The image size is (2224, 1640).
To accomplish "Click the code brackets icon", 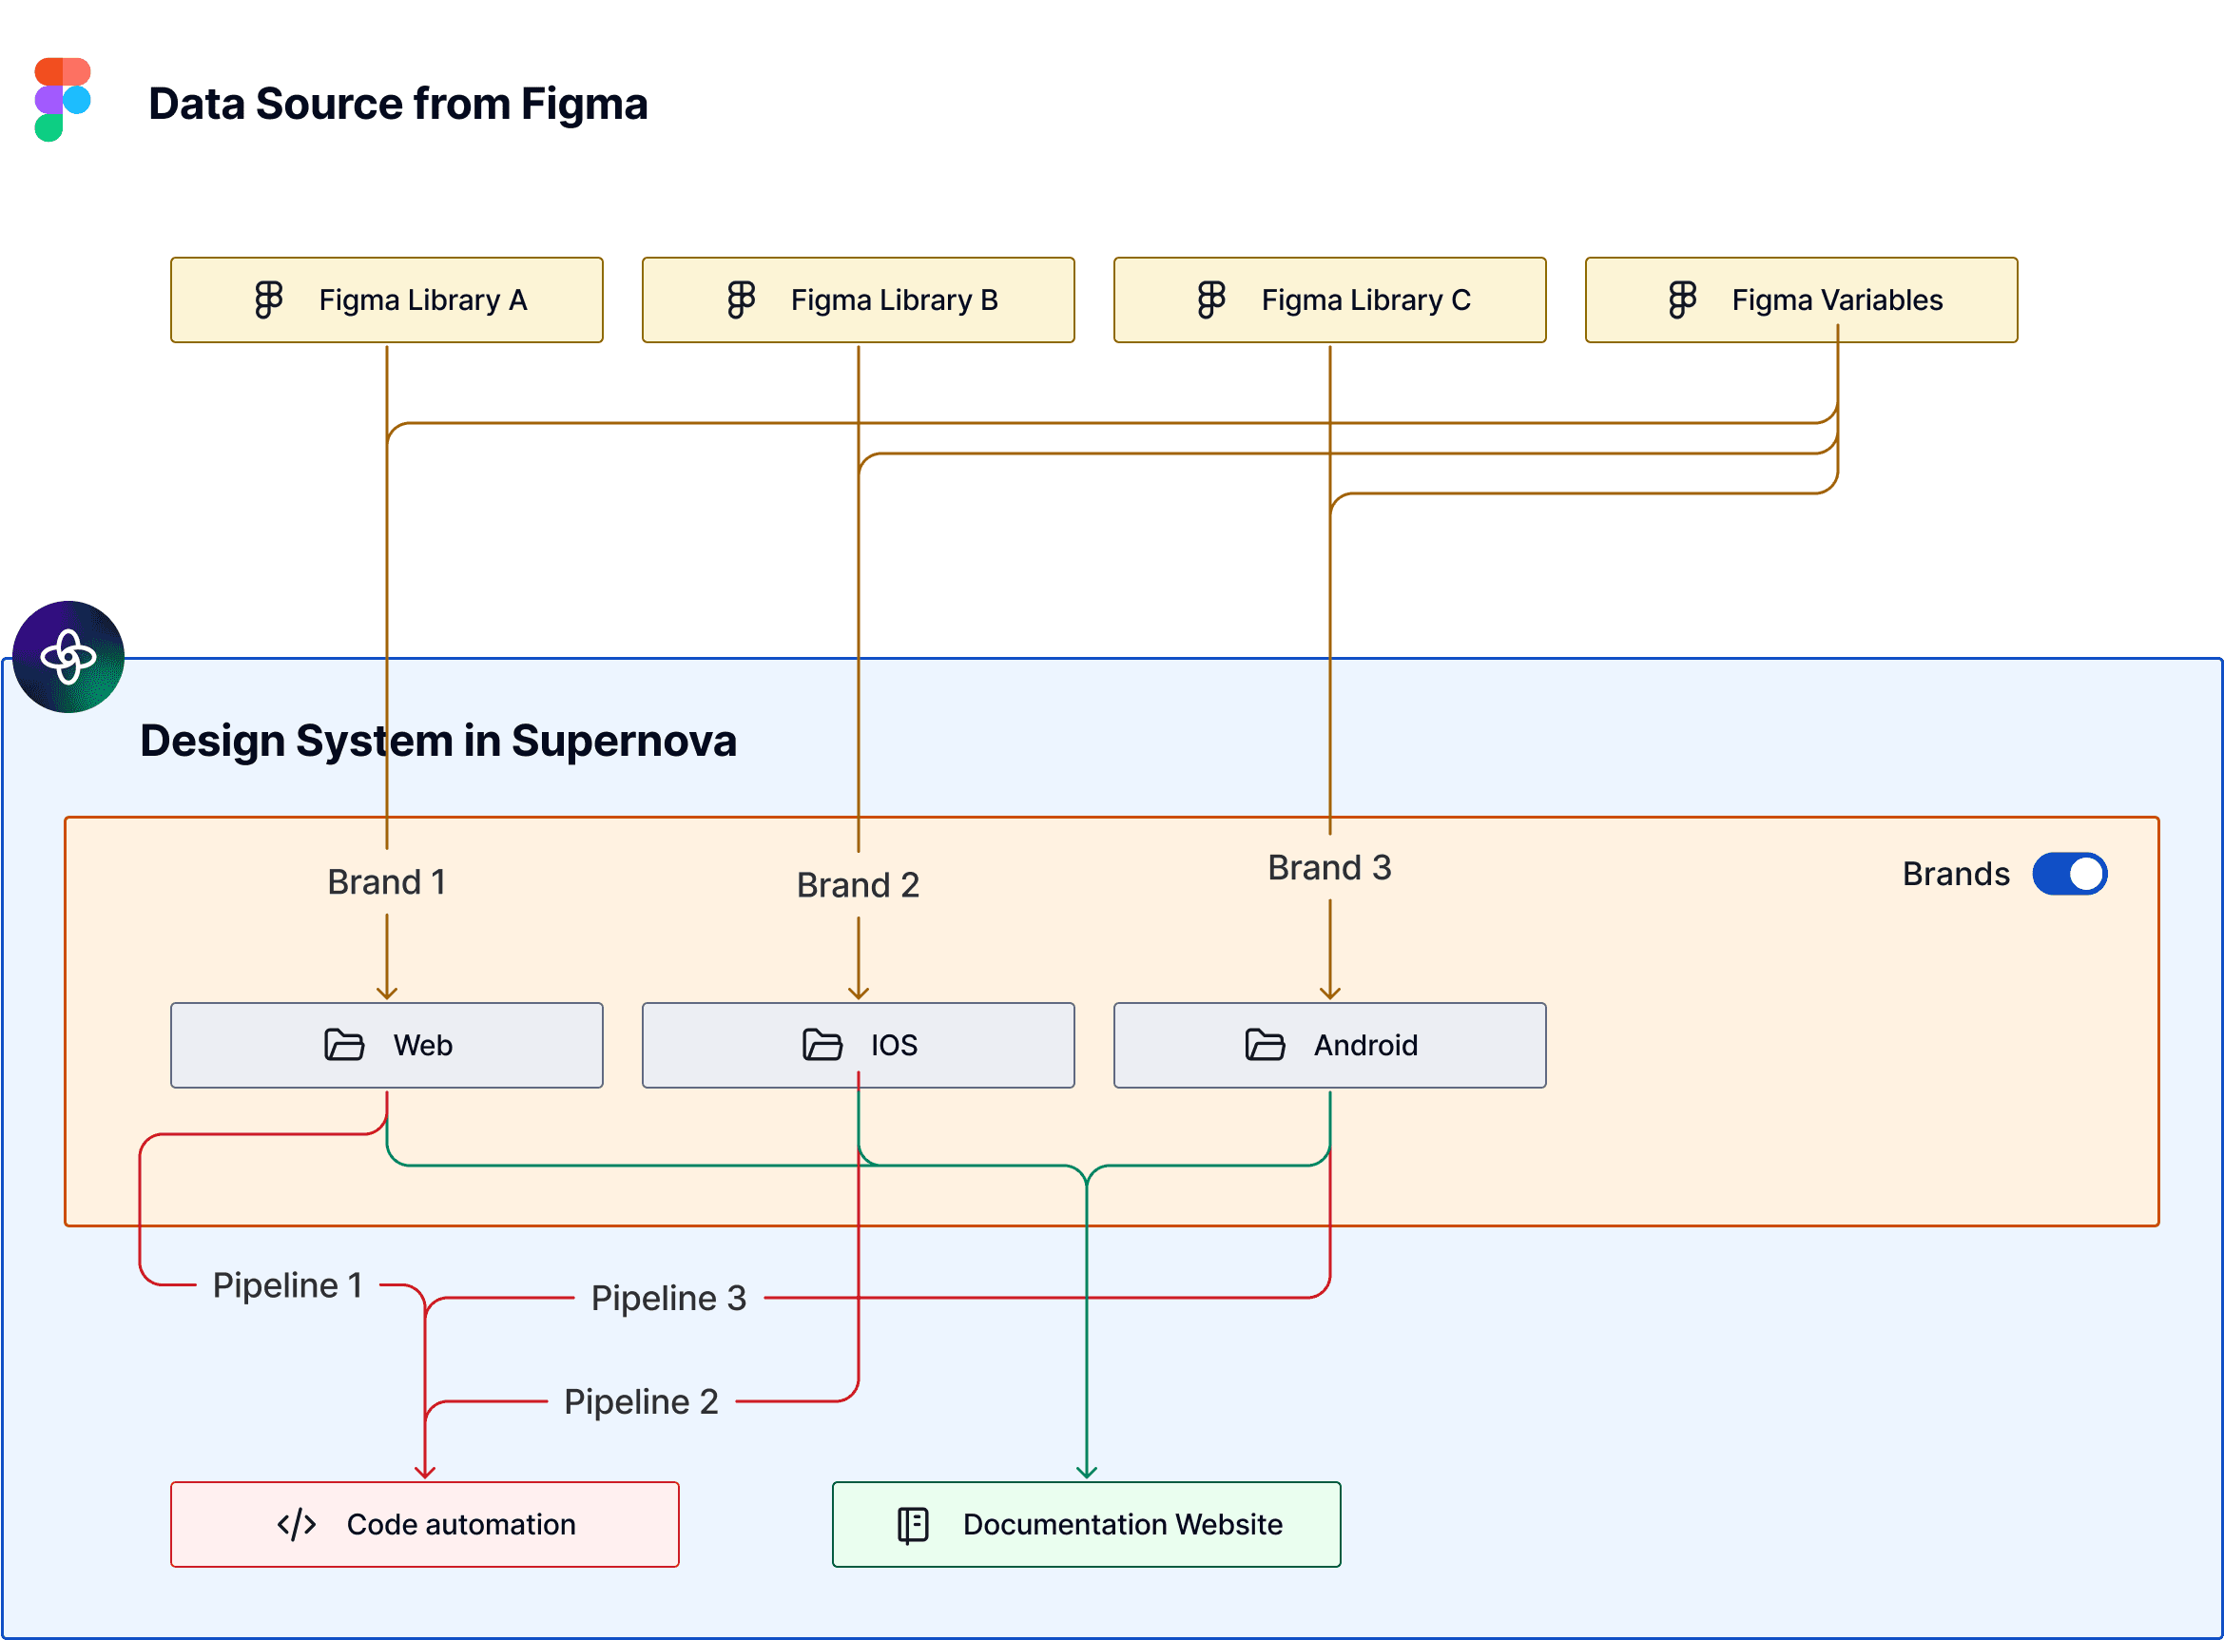I will point(296,1524).
